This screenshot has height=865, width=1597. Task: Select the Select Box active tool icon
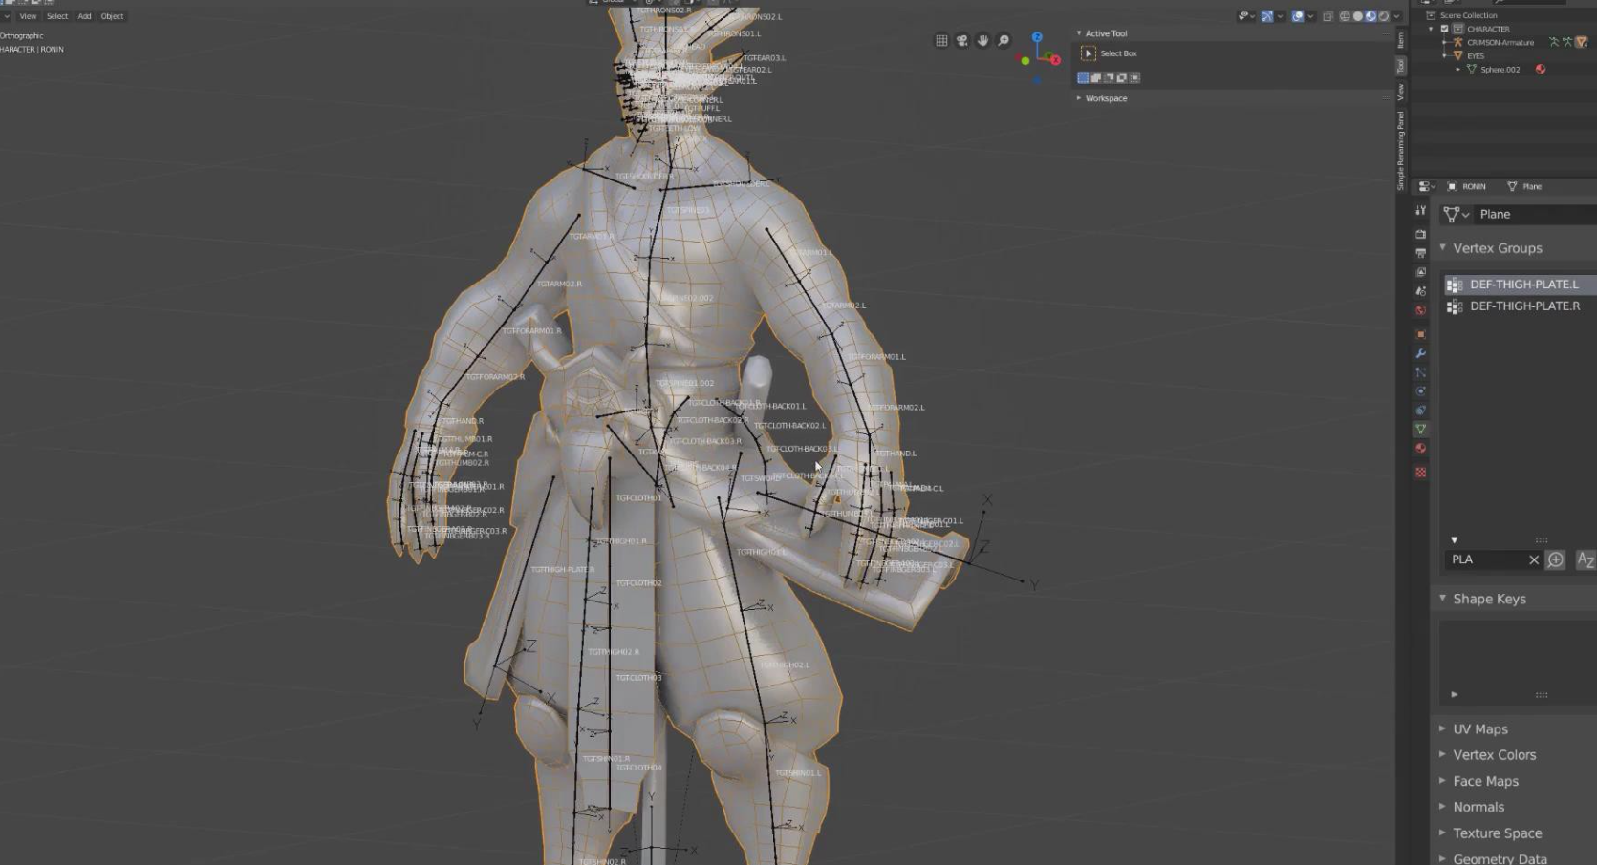tap(1088, 53)
